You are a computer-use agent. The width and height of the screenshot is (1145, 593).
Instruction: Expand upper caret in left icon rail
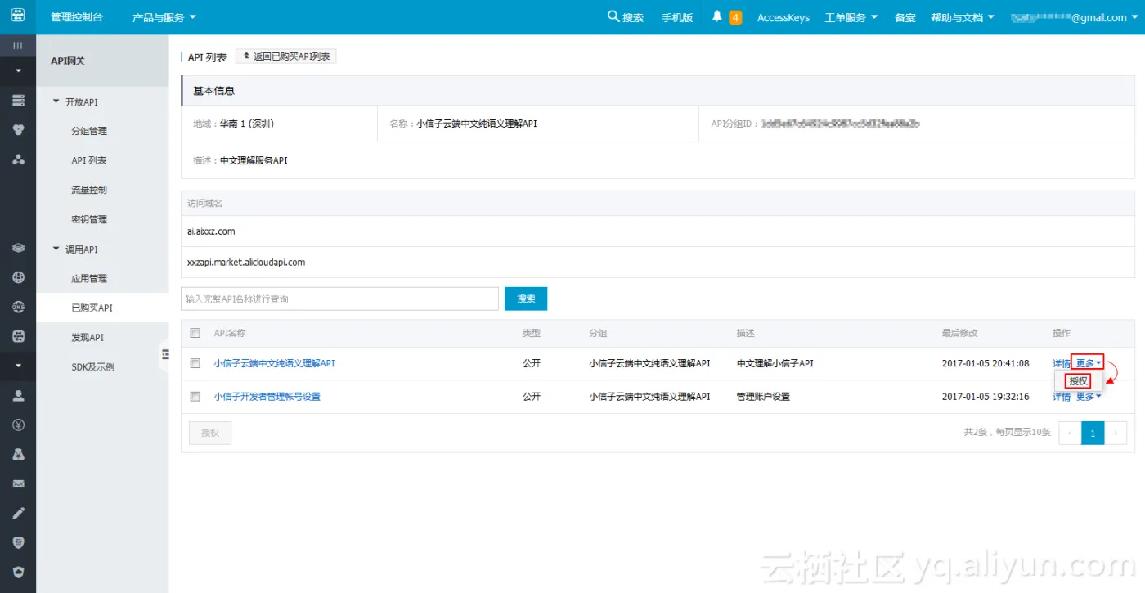(18, 71)
